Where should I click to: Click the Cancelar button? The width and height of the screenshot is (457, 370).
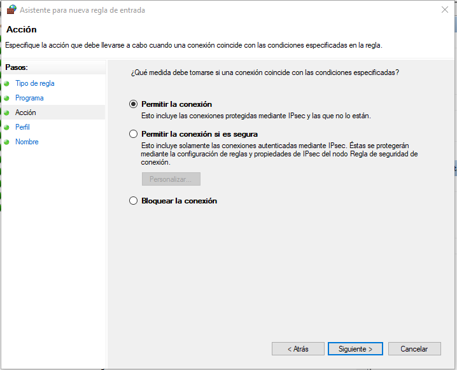[x=414, y=349]
